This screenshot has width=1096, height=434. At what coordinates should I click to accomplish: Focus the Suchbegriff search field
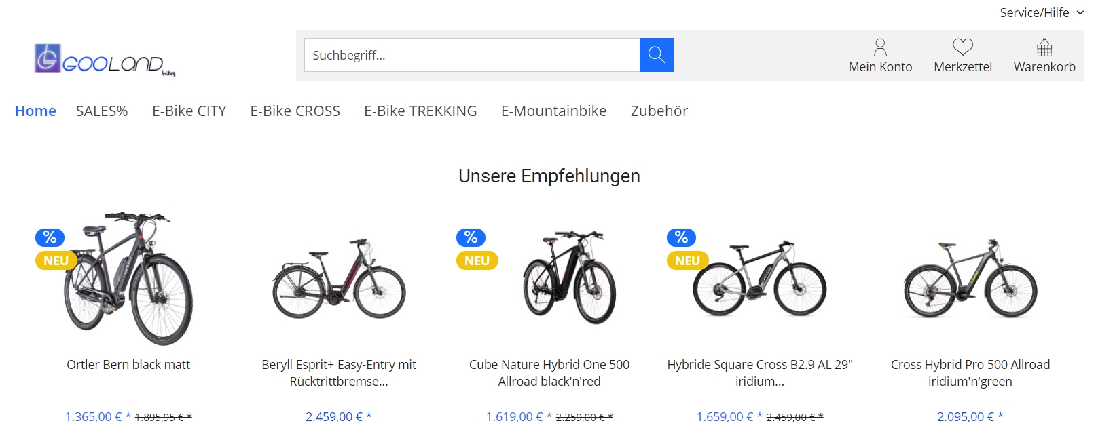tap(472, 55)
